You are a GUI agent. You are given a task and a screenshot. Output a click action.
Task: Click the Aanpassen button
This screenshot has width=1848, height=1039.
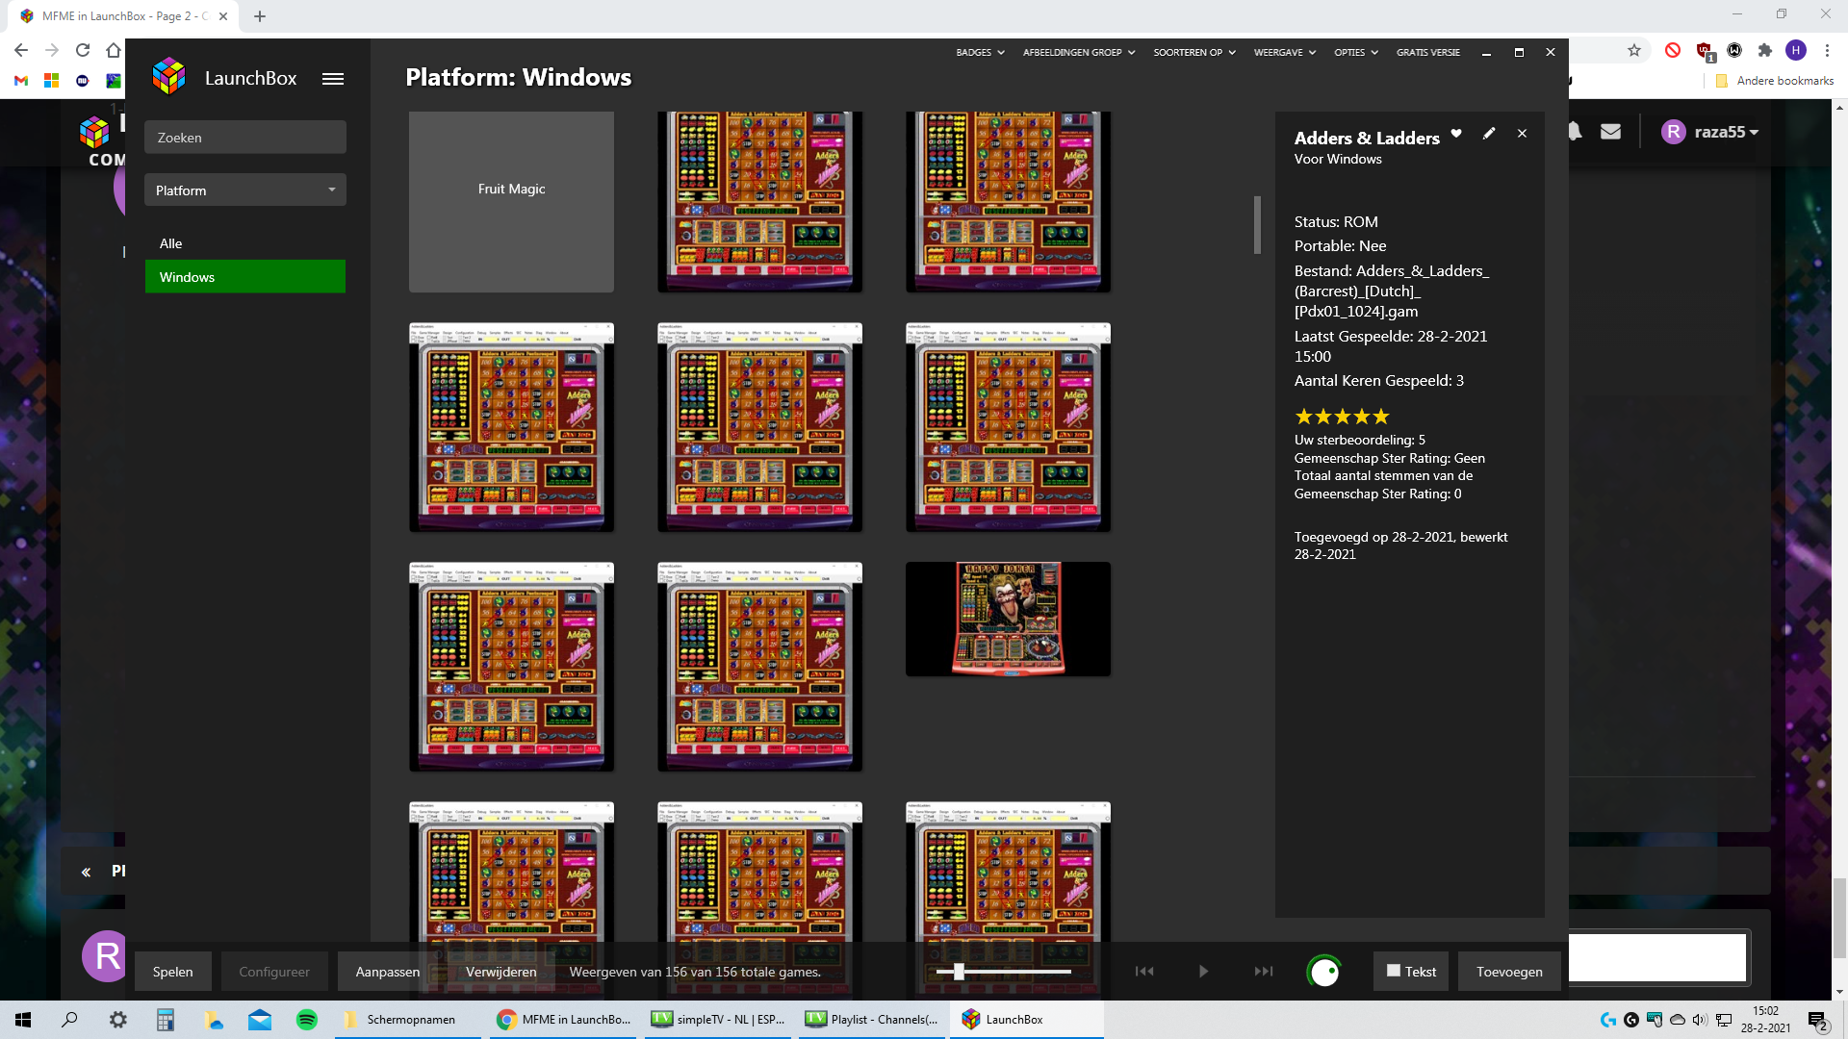pos(388,972)
